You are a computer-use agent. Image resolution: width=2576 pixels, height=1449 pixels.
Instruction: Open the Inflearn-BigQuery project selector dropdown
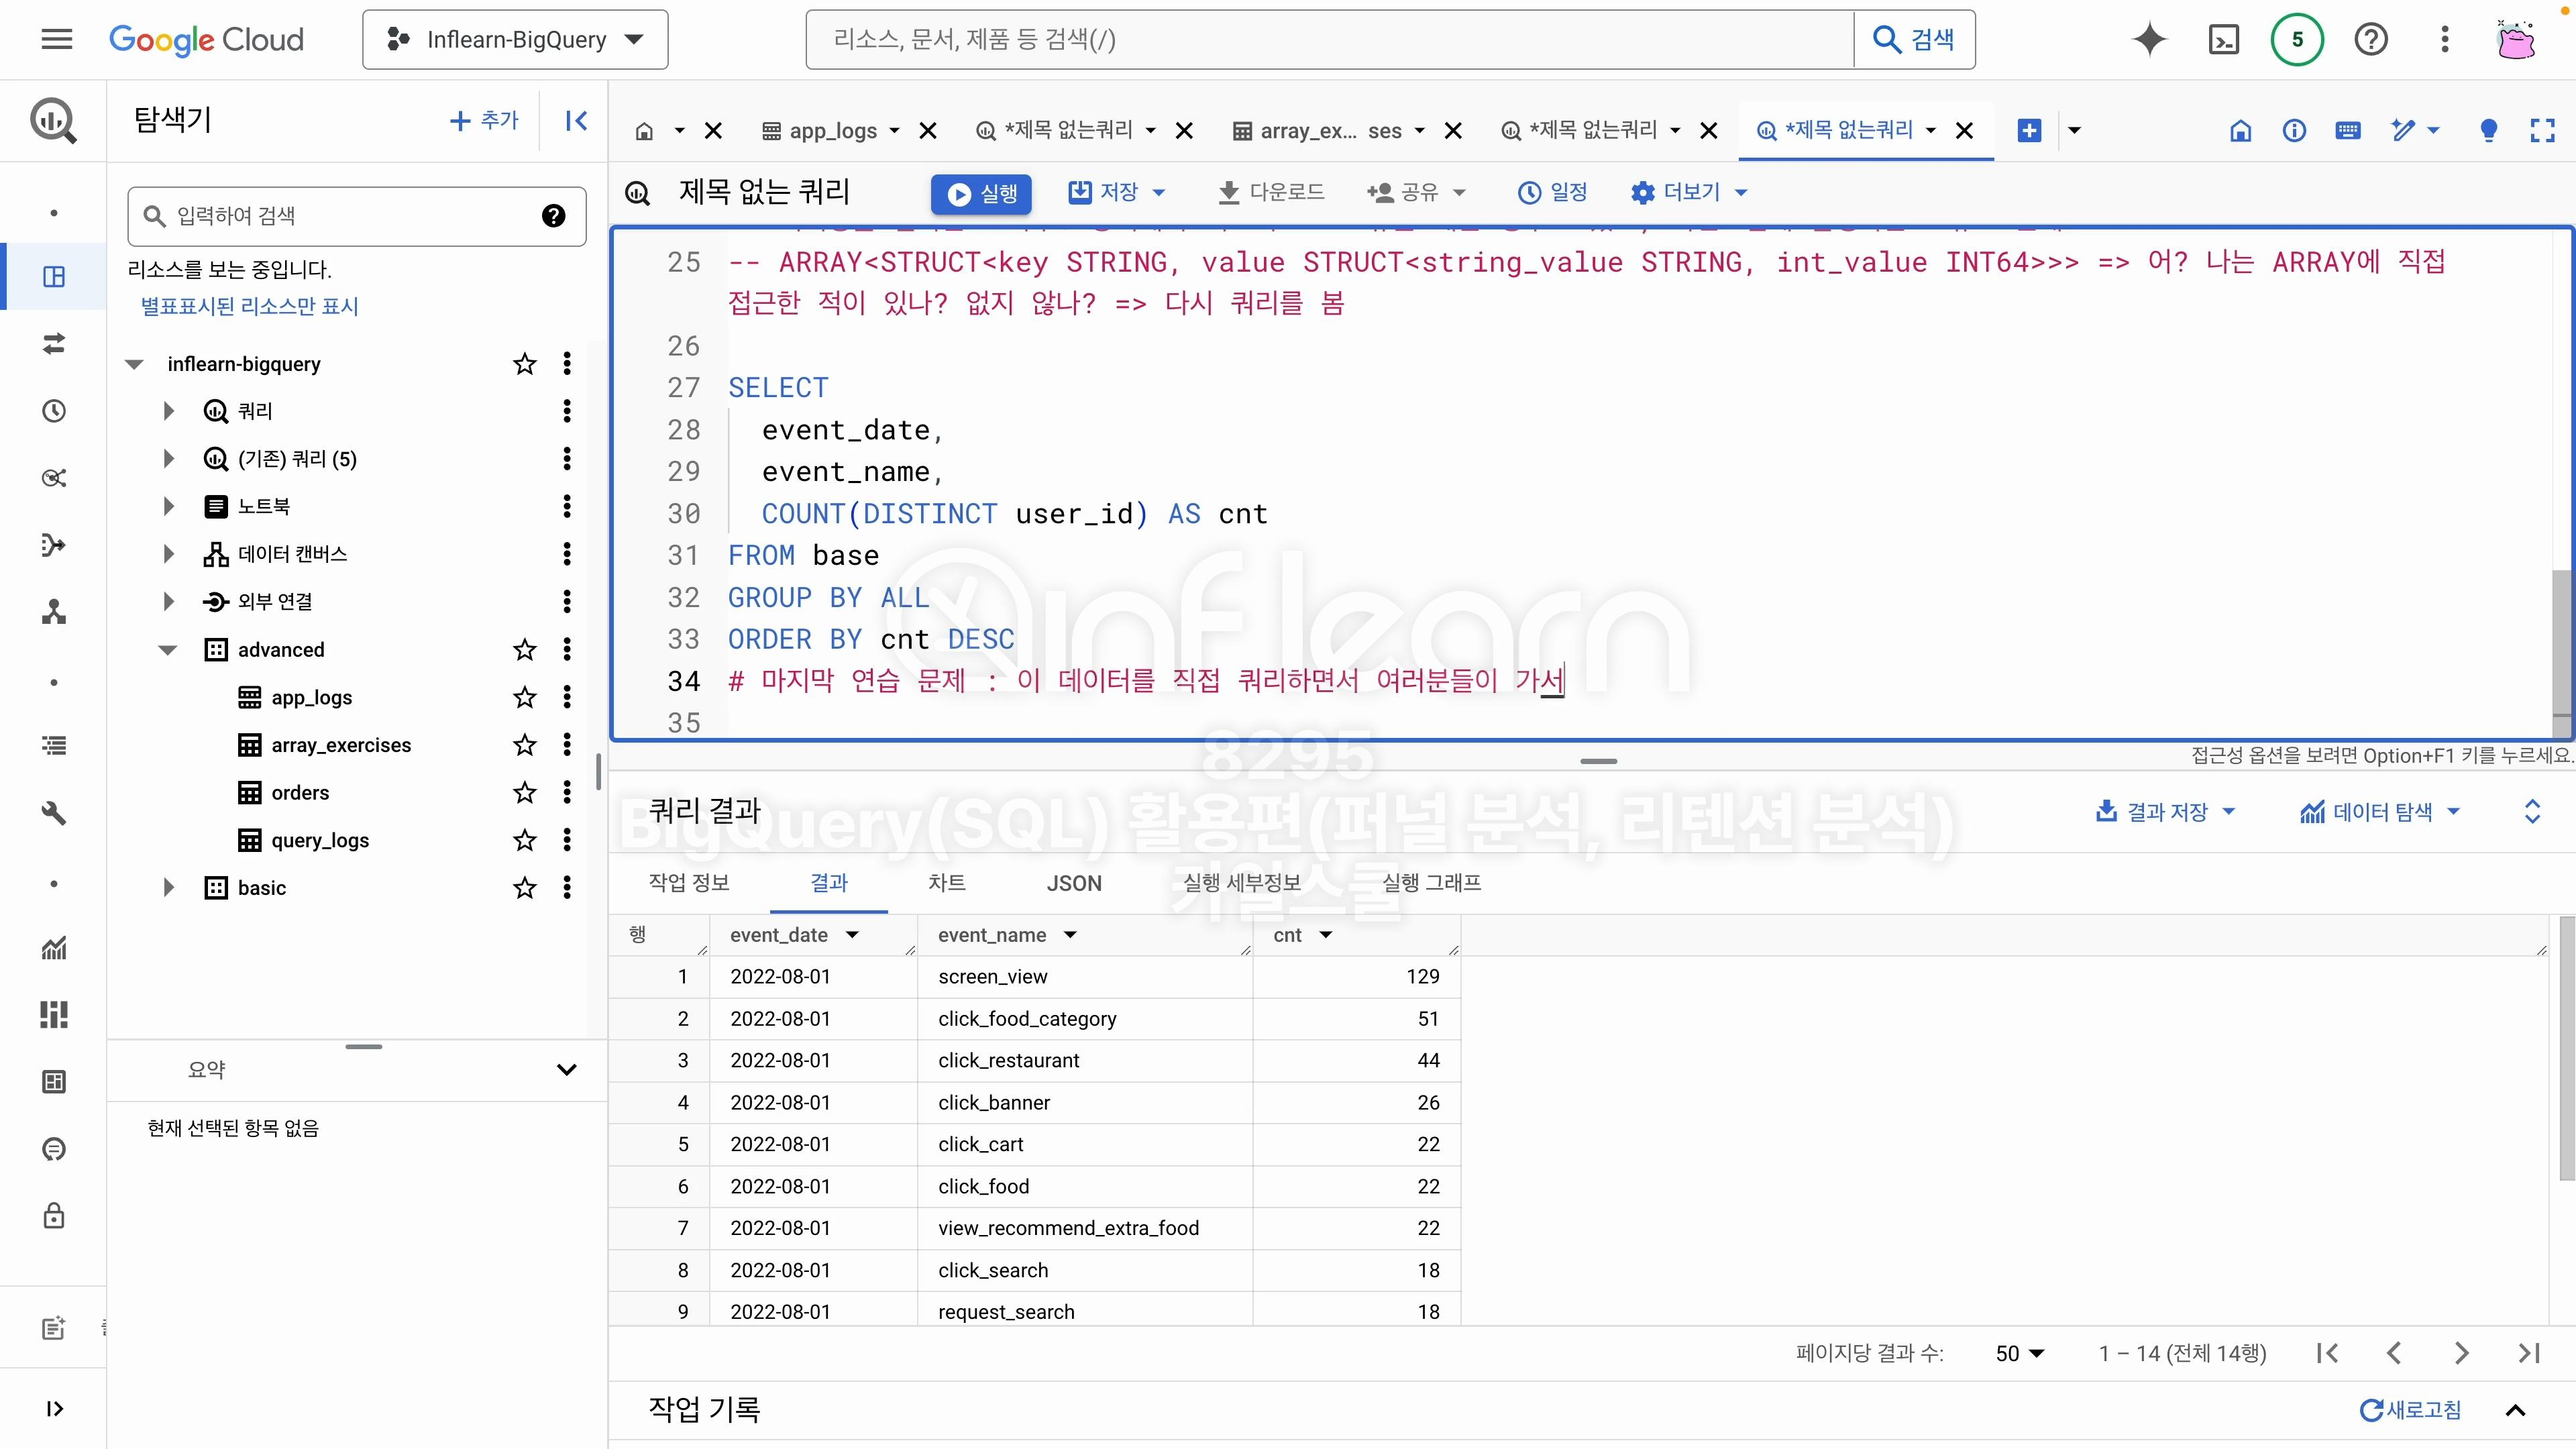(515, 40)
